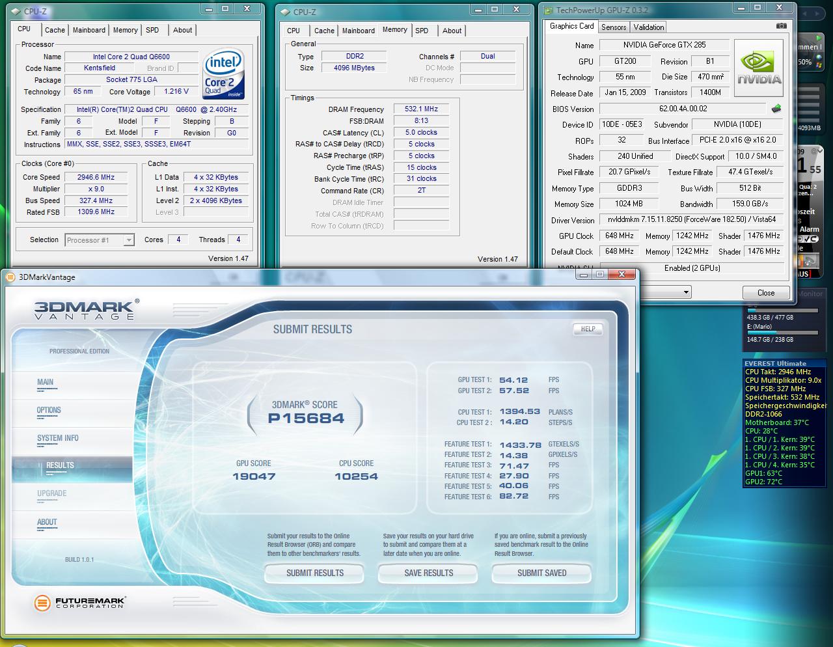Click the GPU-Z screenshot camera icon
833x647 pixels.
pos(781,26)
